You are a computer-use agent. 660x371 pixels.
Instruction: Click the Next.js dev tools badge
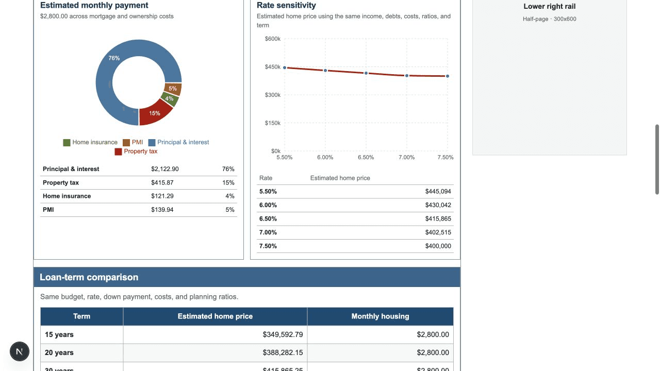pos(20,351)
